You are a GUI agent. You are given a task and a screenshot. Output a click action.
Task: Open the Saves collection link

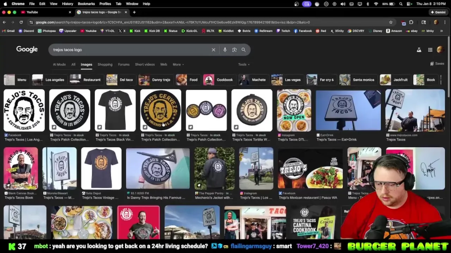(x=437, y=64)
